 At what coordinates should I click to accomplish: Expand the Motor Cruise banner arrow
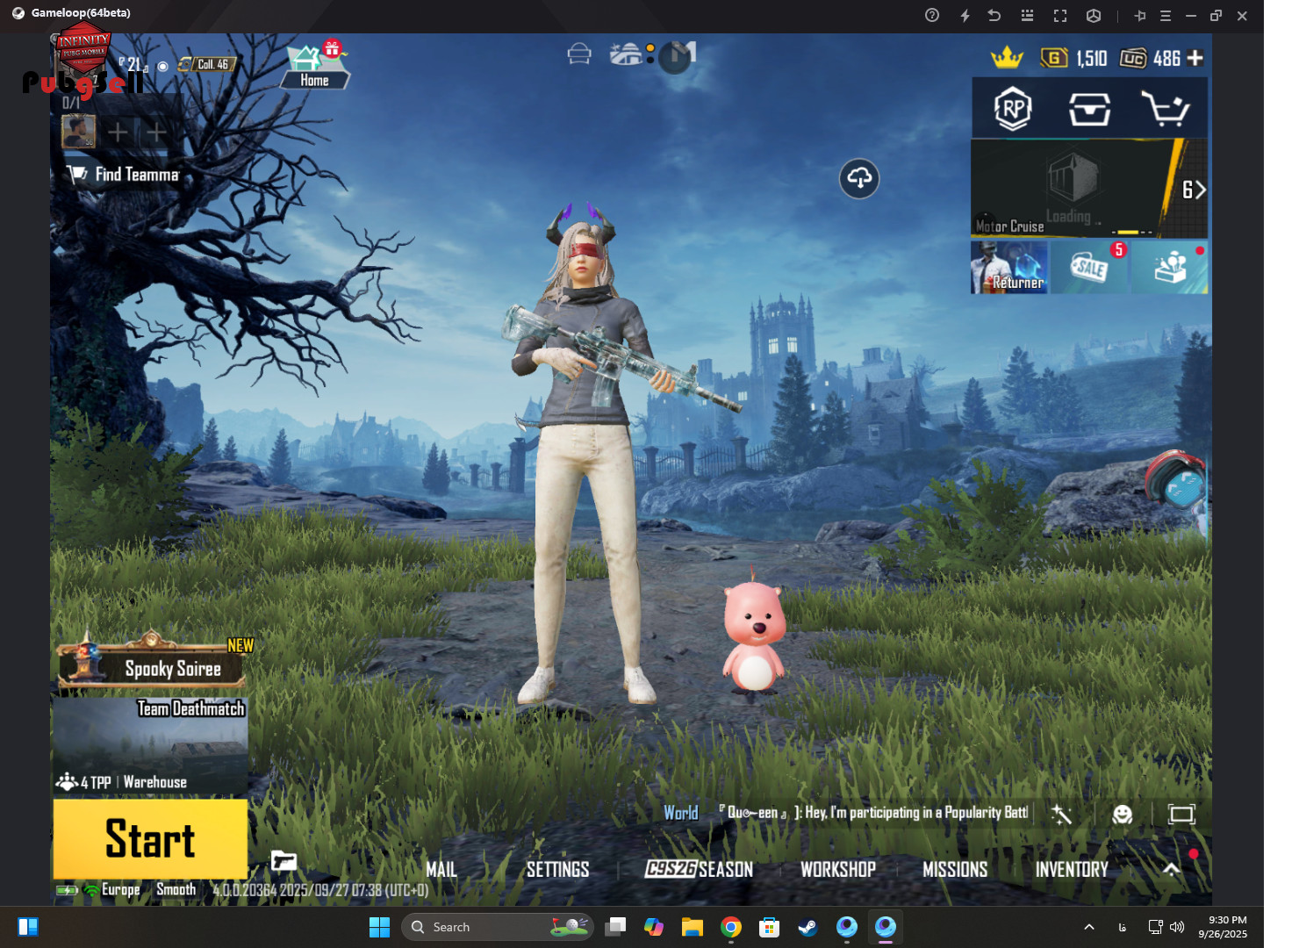click(x=1194, y=190)
